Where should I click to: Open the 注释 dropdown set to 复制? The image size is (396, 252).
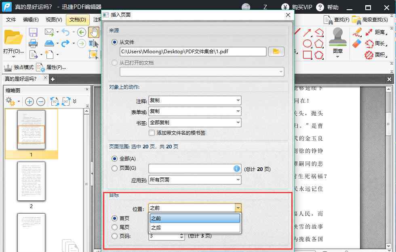tap(195, 100)
